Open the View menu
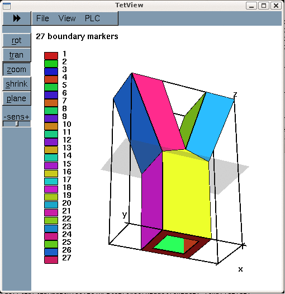Screen dimensions: 285x294 (67, 18)
